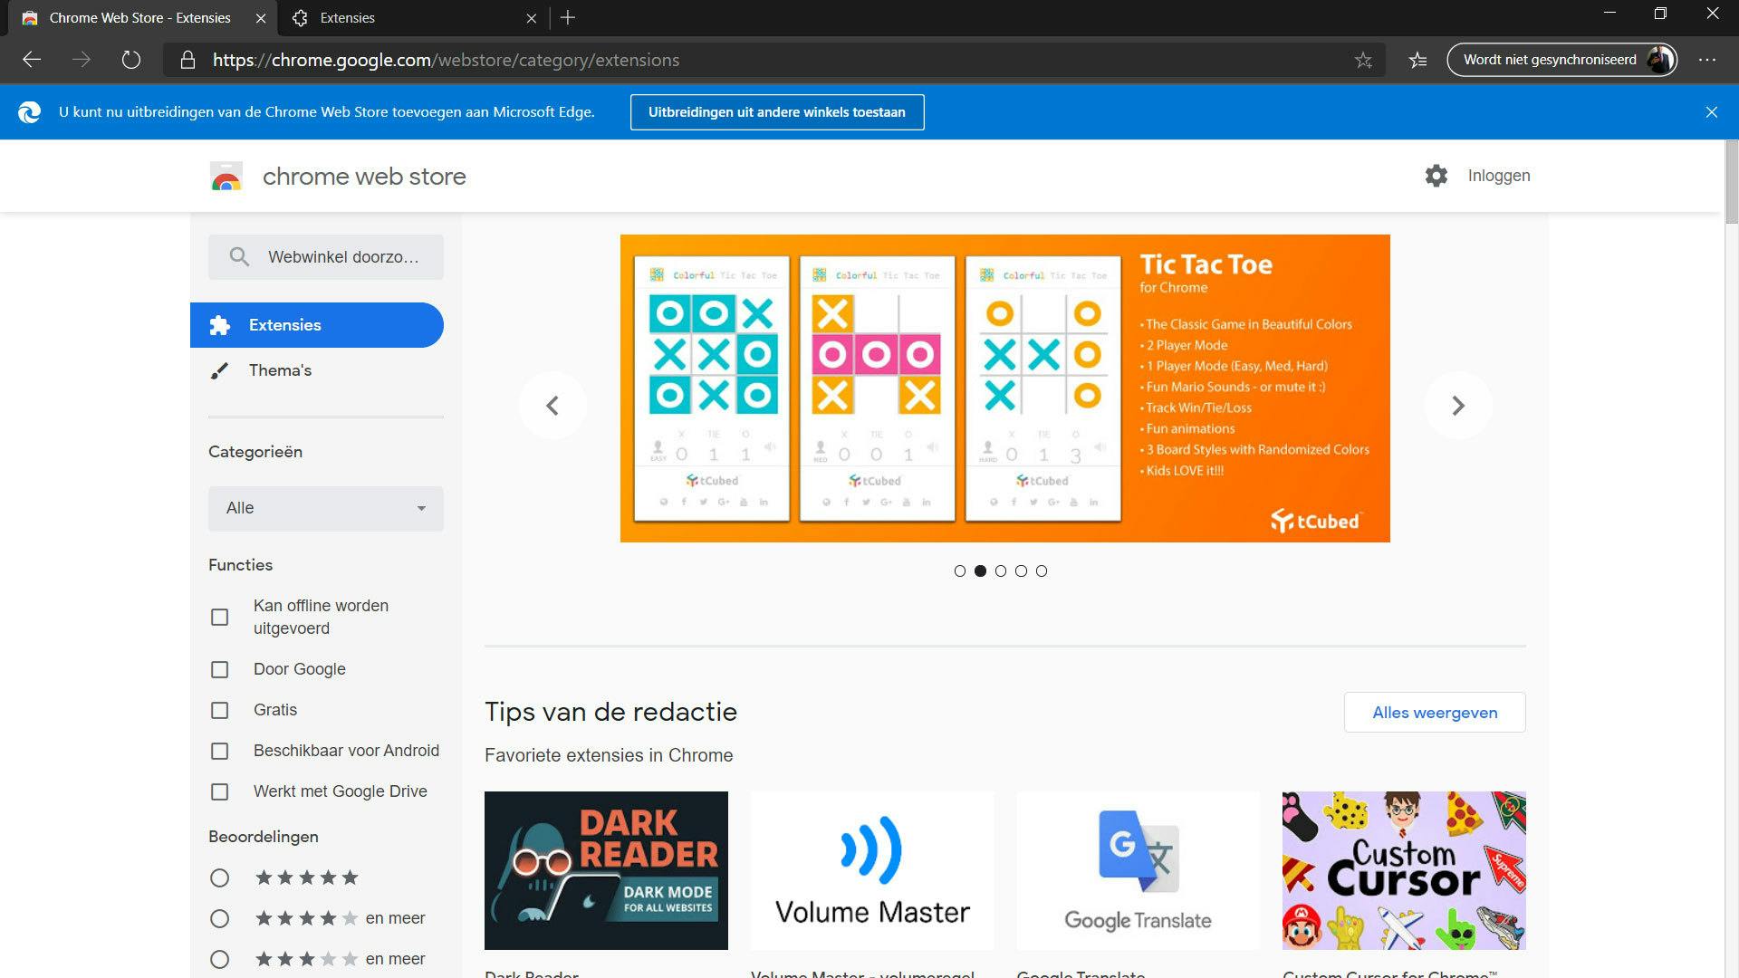Click the previous-slide arrow on the carousel
1739x978 pixels.
pyautogui.click(x=552, y=405)
